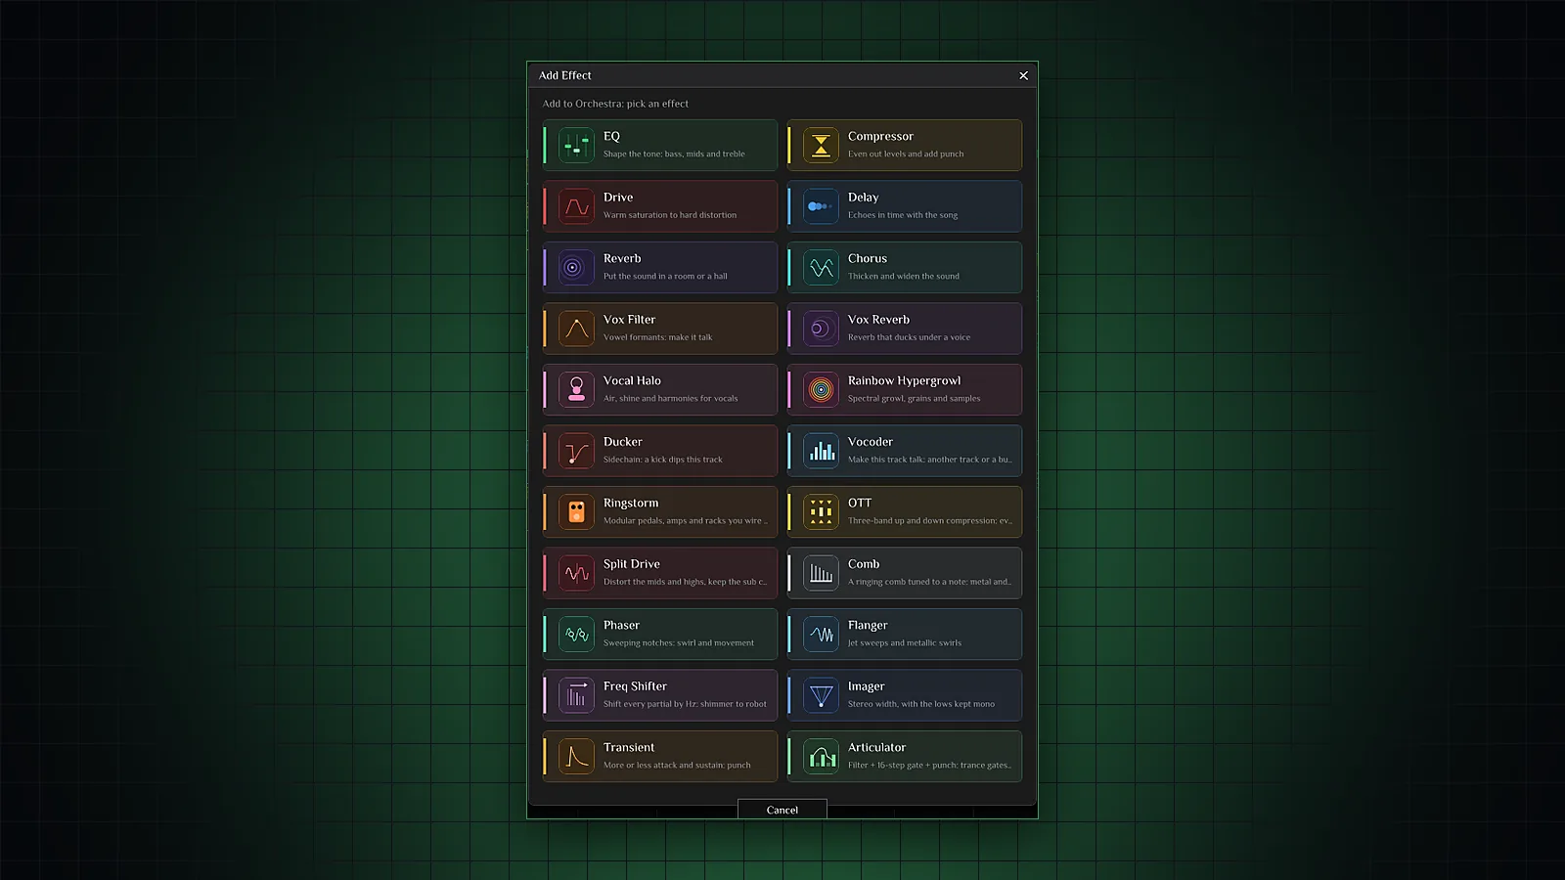Select the Vocoder bars icon

[821, 451]
